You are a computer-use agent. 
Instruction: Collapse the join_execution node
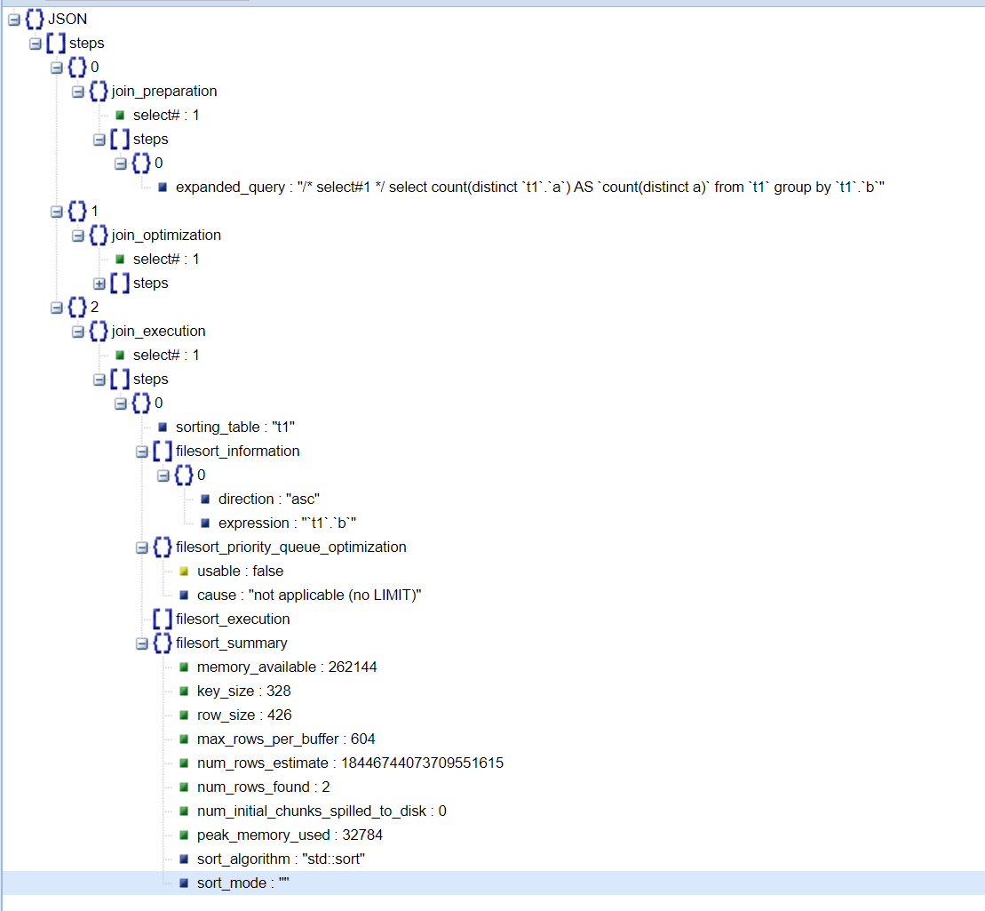click(78, 332)
